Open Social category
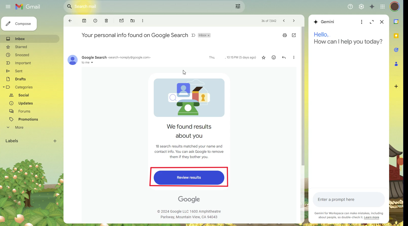 [30, 95]
